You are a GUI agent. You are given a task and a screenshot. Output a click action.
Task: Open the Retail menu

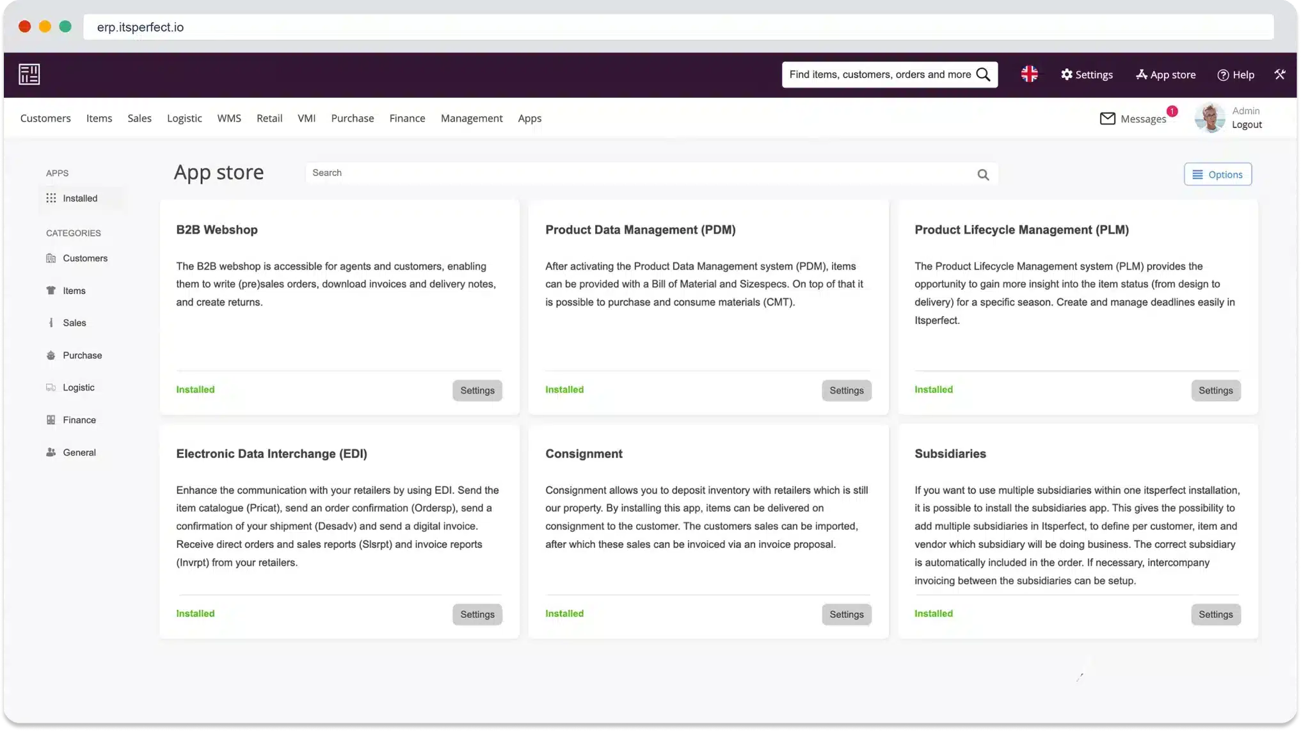tap(269, 118)
